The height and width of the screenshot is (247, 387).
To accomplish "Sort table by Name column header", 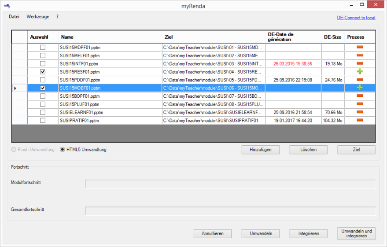I will [x=110, y=37].
